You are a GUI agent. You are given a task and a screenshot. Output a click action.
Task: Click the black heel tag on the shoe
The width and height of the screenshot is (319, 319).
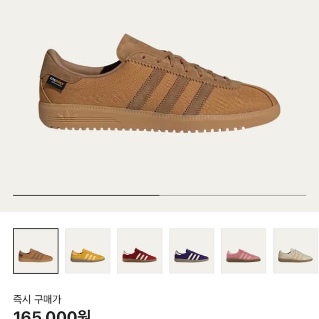pyautogui.click(x=57, y=83)
